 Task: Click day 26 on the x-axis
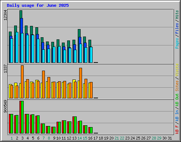click(143, 138)
